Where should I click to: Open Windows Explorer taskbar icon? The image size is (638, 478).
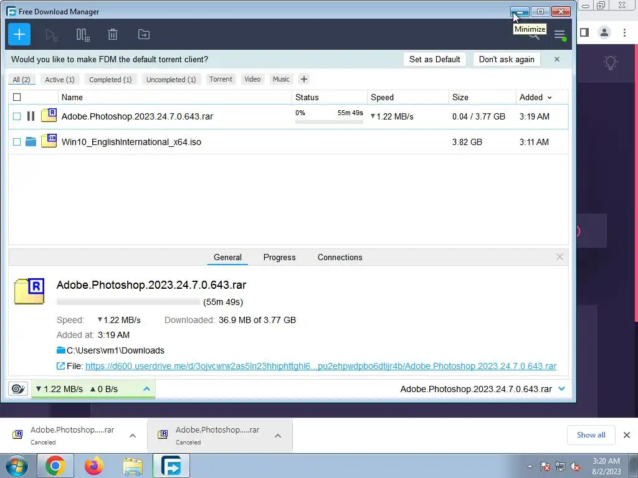133,466
